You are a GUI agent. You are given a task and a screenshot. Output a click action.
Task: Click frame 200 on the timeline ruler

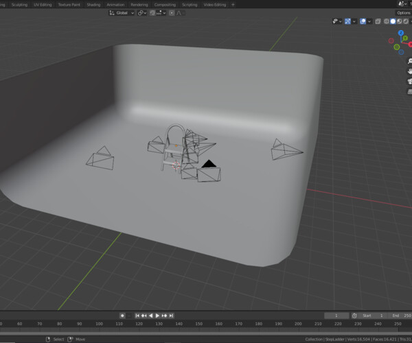[x=298, y=324]
